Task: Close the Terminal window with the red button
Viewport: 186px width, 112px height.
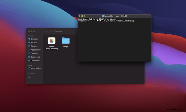Action: [x=80, y=16]
